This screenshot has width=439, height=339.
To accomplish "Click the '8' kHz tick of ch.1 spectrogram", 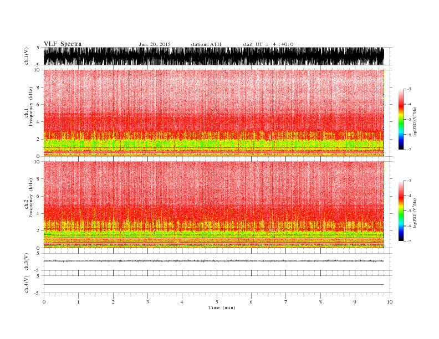I will pos(38,88).
